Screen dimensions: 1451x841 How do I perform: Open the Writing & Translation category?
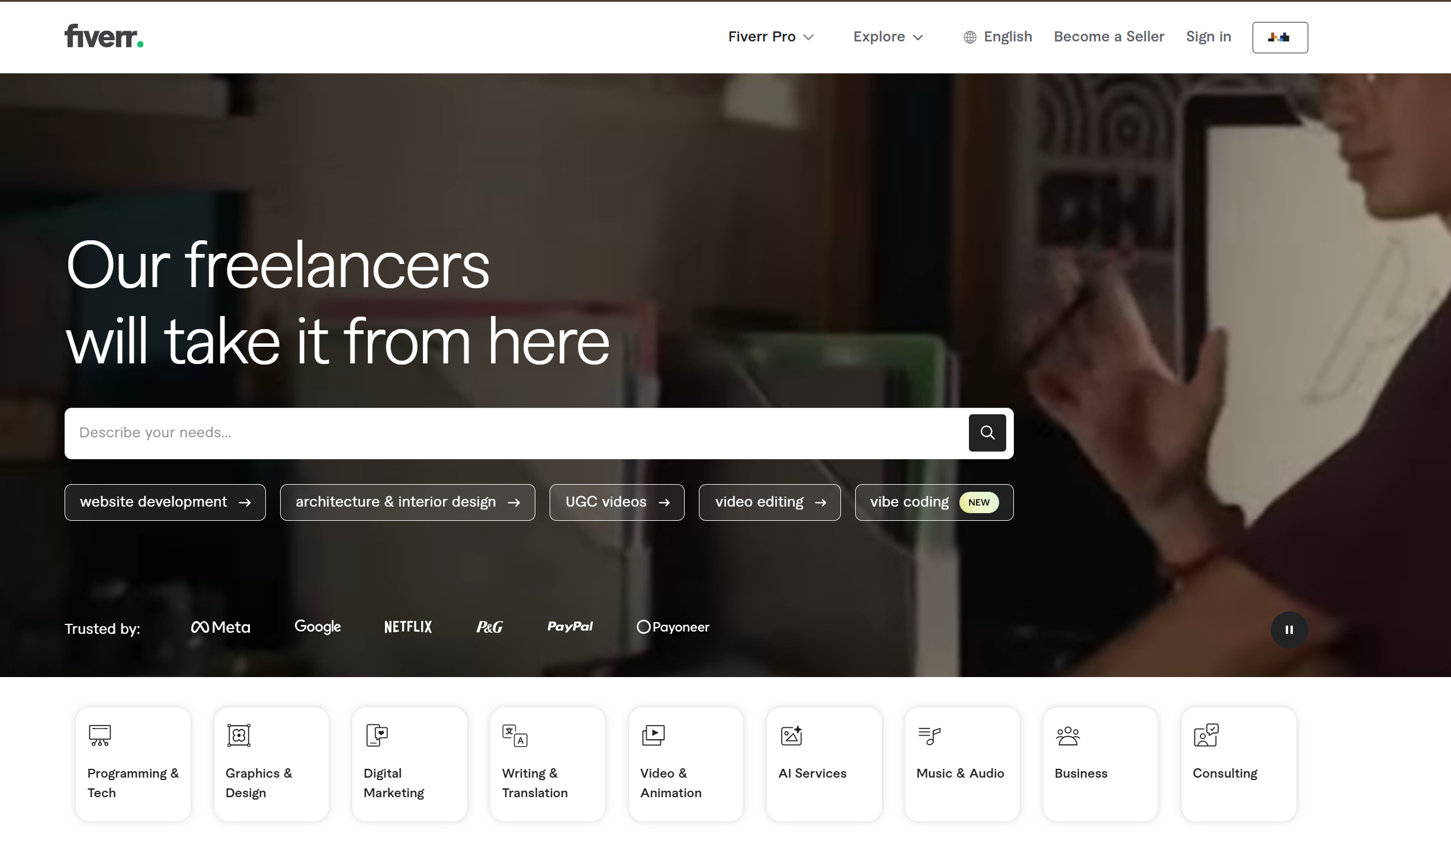click(547, 763)
